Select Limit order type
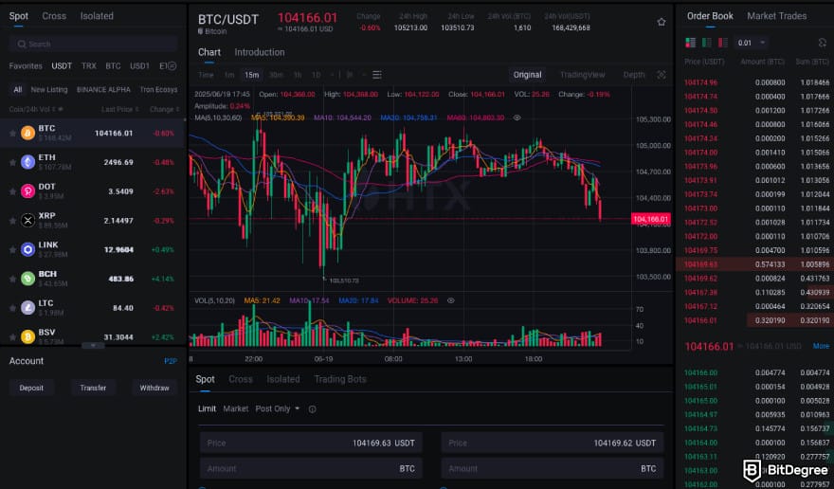This screenshot has height=489, width=834. click(x=207, y=408)
